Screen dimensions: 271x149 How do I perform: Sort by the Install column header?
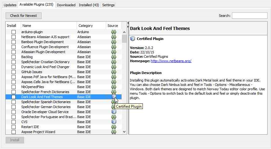pyautogui.click(x=13, y=26)
